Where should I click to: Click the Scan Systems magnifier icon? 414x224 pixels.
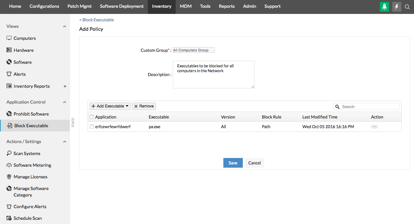[9, 153]
